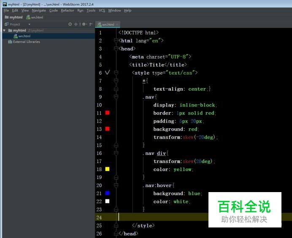Click skew(-20deg) on line 14
The image size is (292, 238).
coord(199,137)
